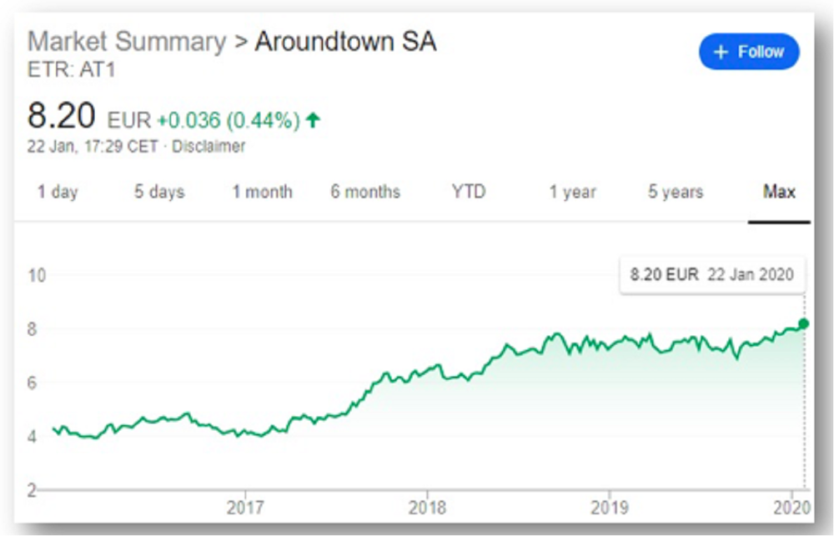Show the YTD chart range
834x536 pixels.
click(469, 192)
